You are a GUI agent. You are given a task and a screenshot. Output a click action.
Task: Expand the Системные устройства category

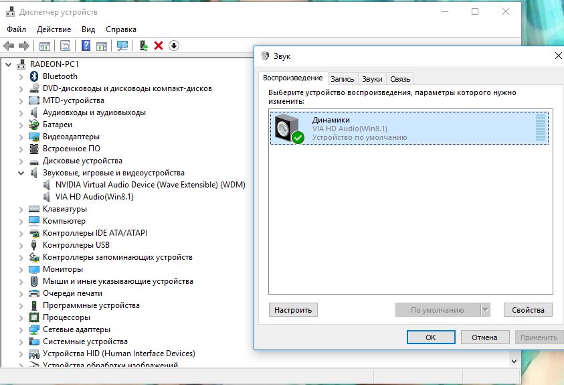click(21, 342)
